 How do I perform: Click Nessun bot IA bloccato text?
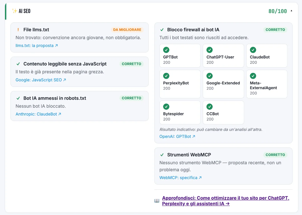tap(41, 106)
